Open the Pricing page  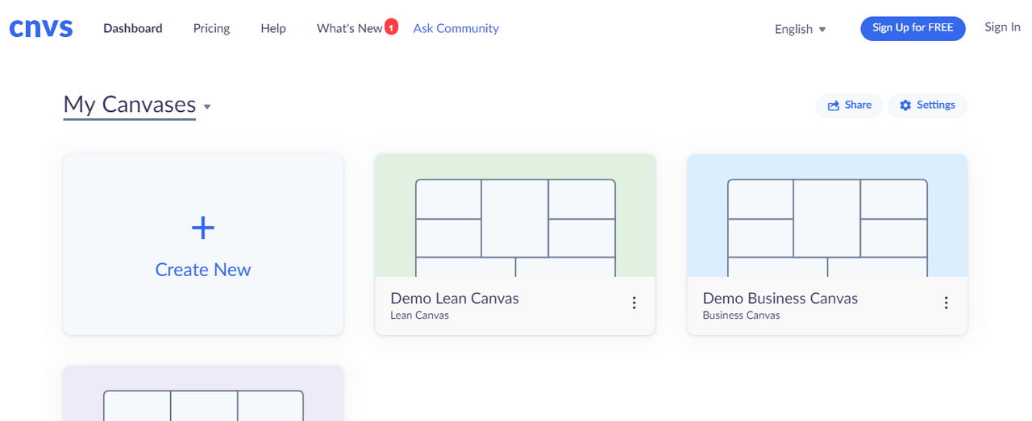coord(211,28)
